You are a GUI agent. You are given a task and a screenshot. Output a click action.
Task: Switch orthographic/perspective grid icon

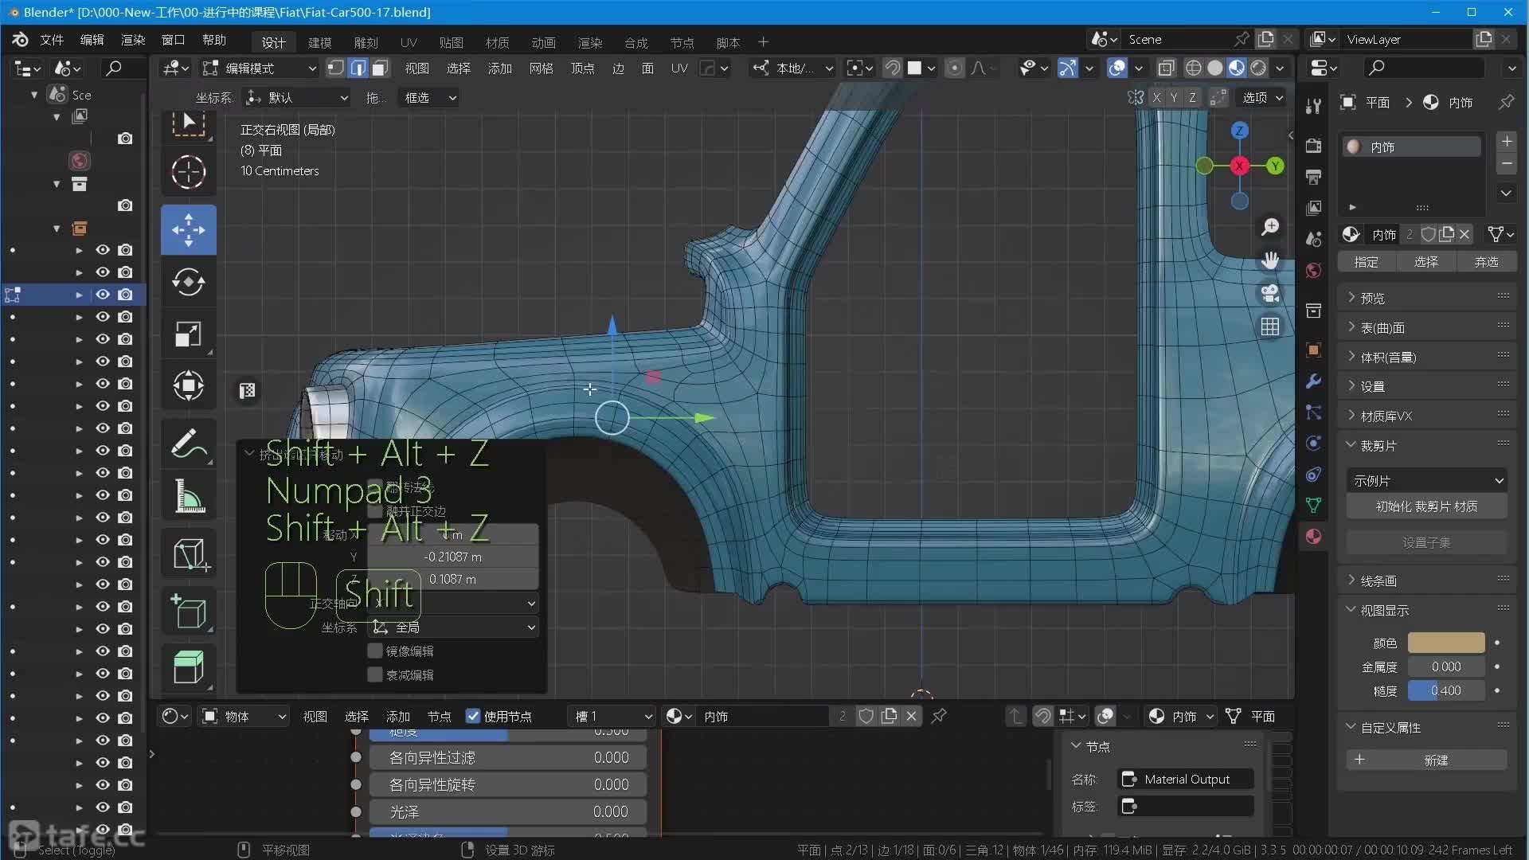[x=1270, y=326]
